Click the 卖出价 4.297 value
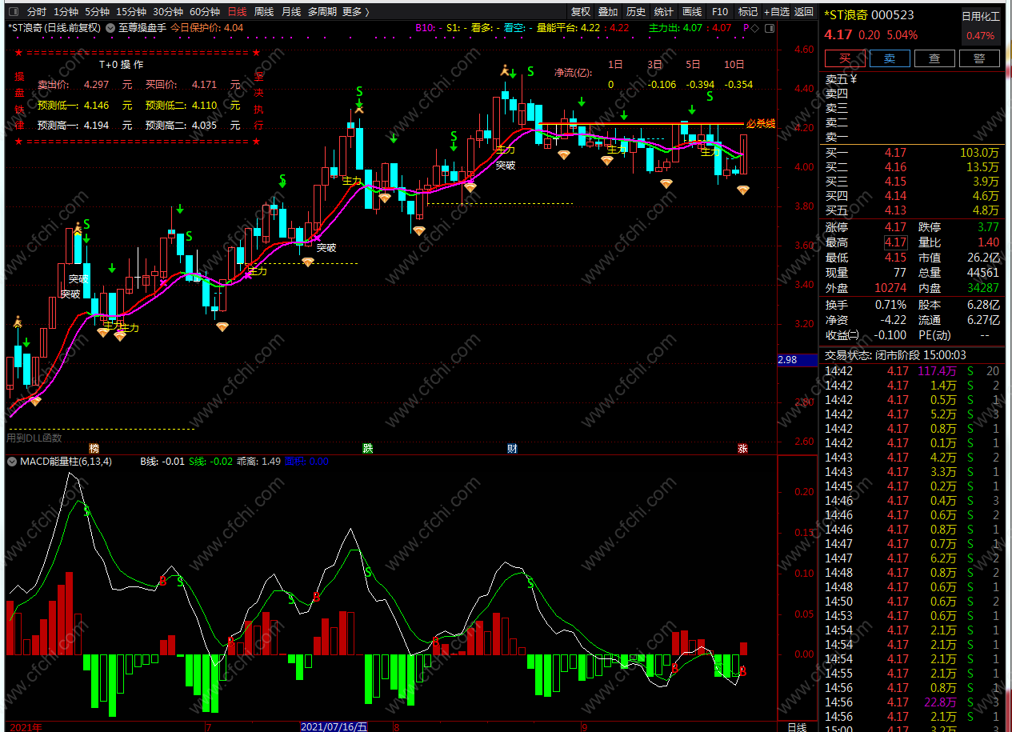Screen dimensions: 1012x732 click(95, 84)
